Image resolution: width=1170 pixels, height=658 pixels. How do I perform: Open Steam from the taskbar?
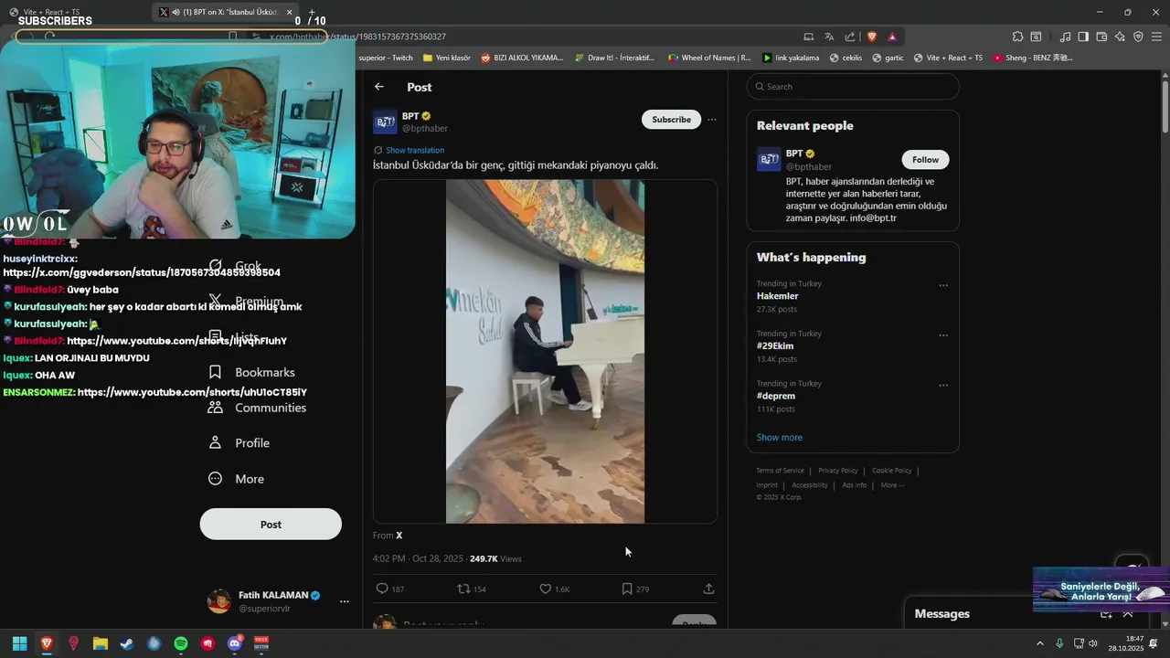pyautogui.click(x=127, y=643)
